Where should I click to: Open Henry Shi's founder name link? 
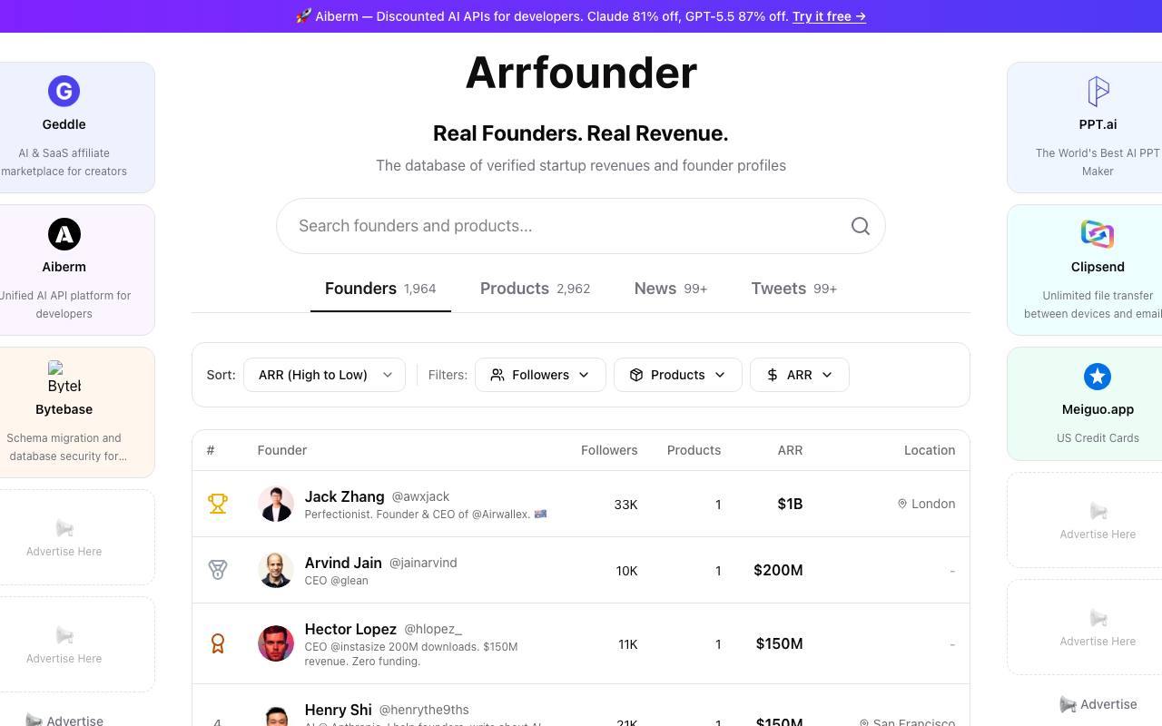coord(339,710)
